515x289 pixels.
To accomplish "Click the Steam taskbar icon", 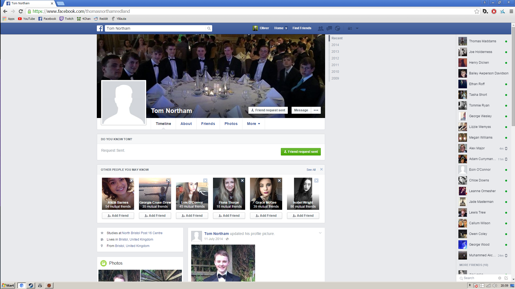I will pos(31,286).
